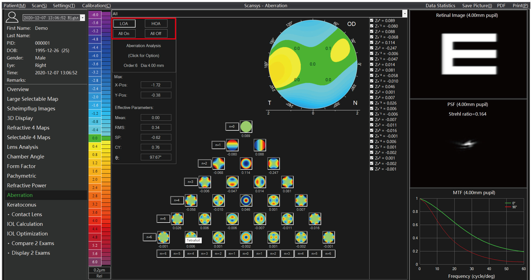Screen dimensions: 532x280
Task: Click the n=2 order button
Action: coord(204,163)
